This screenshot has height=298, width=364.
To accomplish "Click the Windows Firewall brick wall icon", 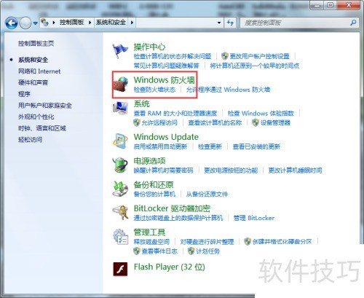I will coord(121,85).
